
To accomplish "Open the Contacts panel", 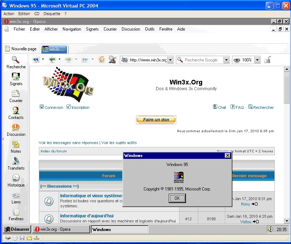I will pos(16,113).
